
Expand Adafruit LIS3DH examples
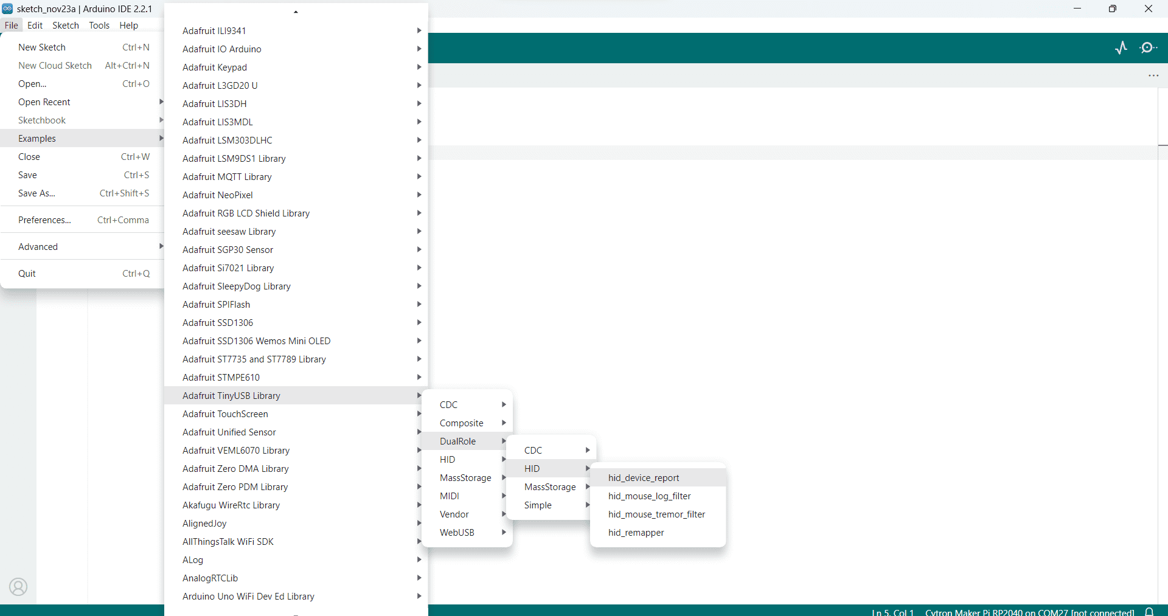click(x=296, y=104)
